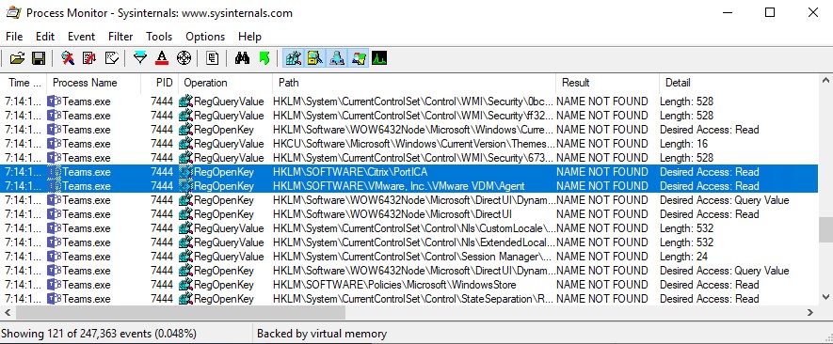The image size is (833, 344).
Task: Toggle Show Profiling Events graph icon
Action: pos(379,58)
